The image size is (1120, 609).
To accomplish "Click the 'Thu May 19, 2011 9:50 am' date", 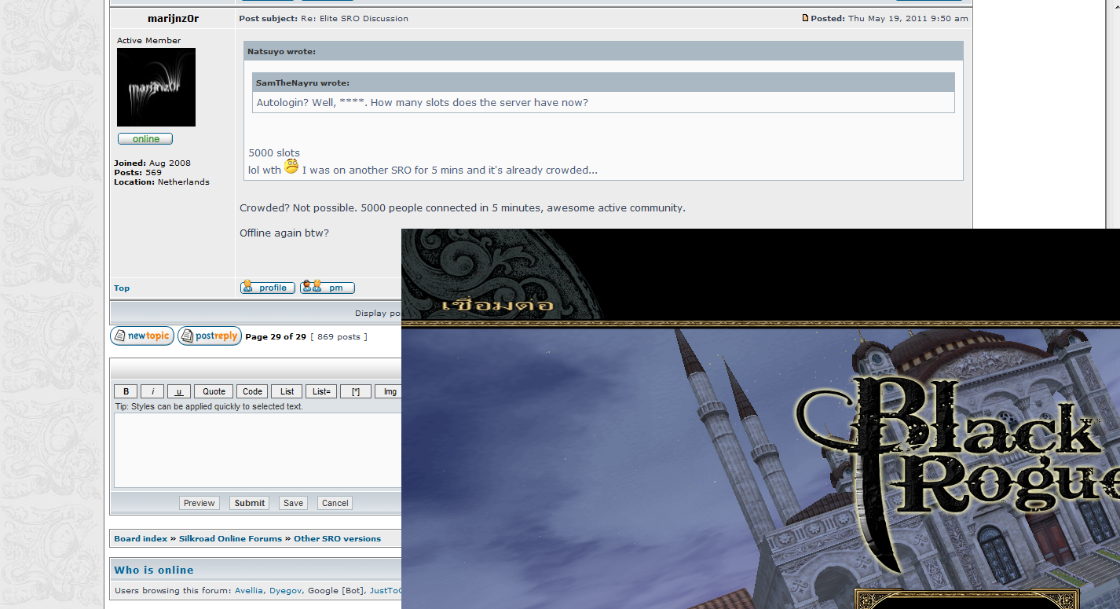I will (908, 18).
